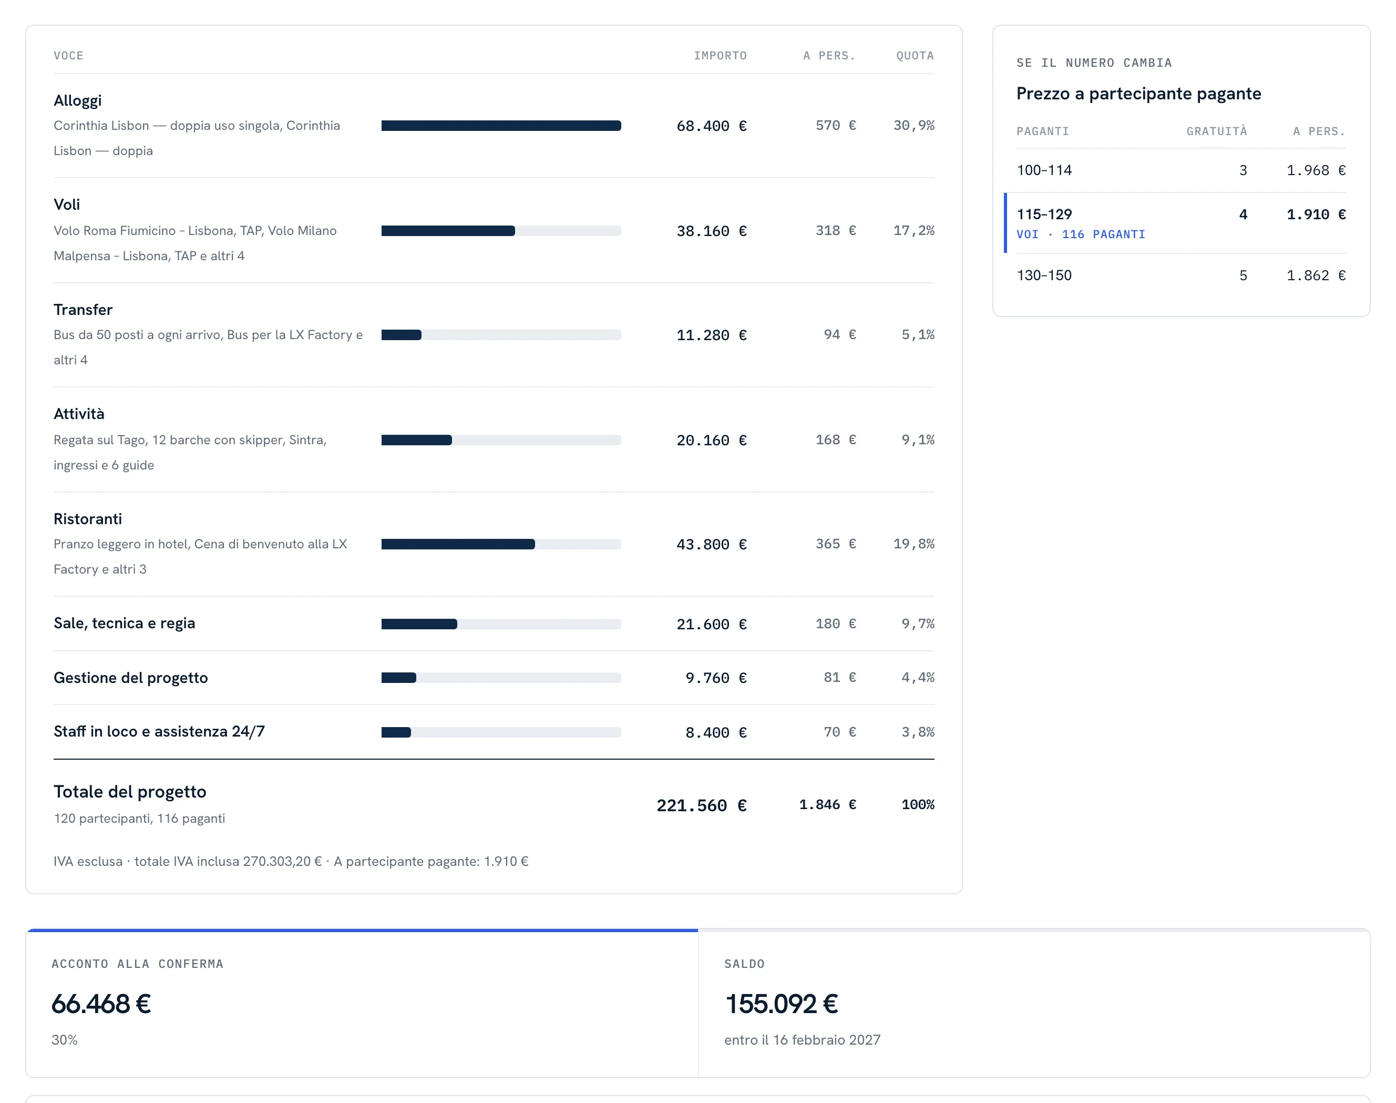Click the Saldo amount 155.092 €
Screen dimensions: 1396x1103
pyautogui.click(x=781, y=1004)
